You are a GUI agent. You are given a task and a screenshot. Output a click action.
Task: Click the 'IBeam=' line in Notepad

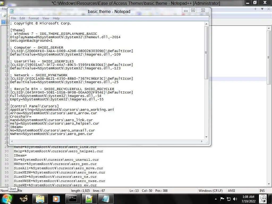(x=16, y=127)
